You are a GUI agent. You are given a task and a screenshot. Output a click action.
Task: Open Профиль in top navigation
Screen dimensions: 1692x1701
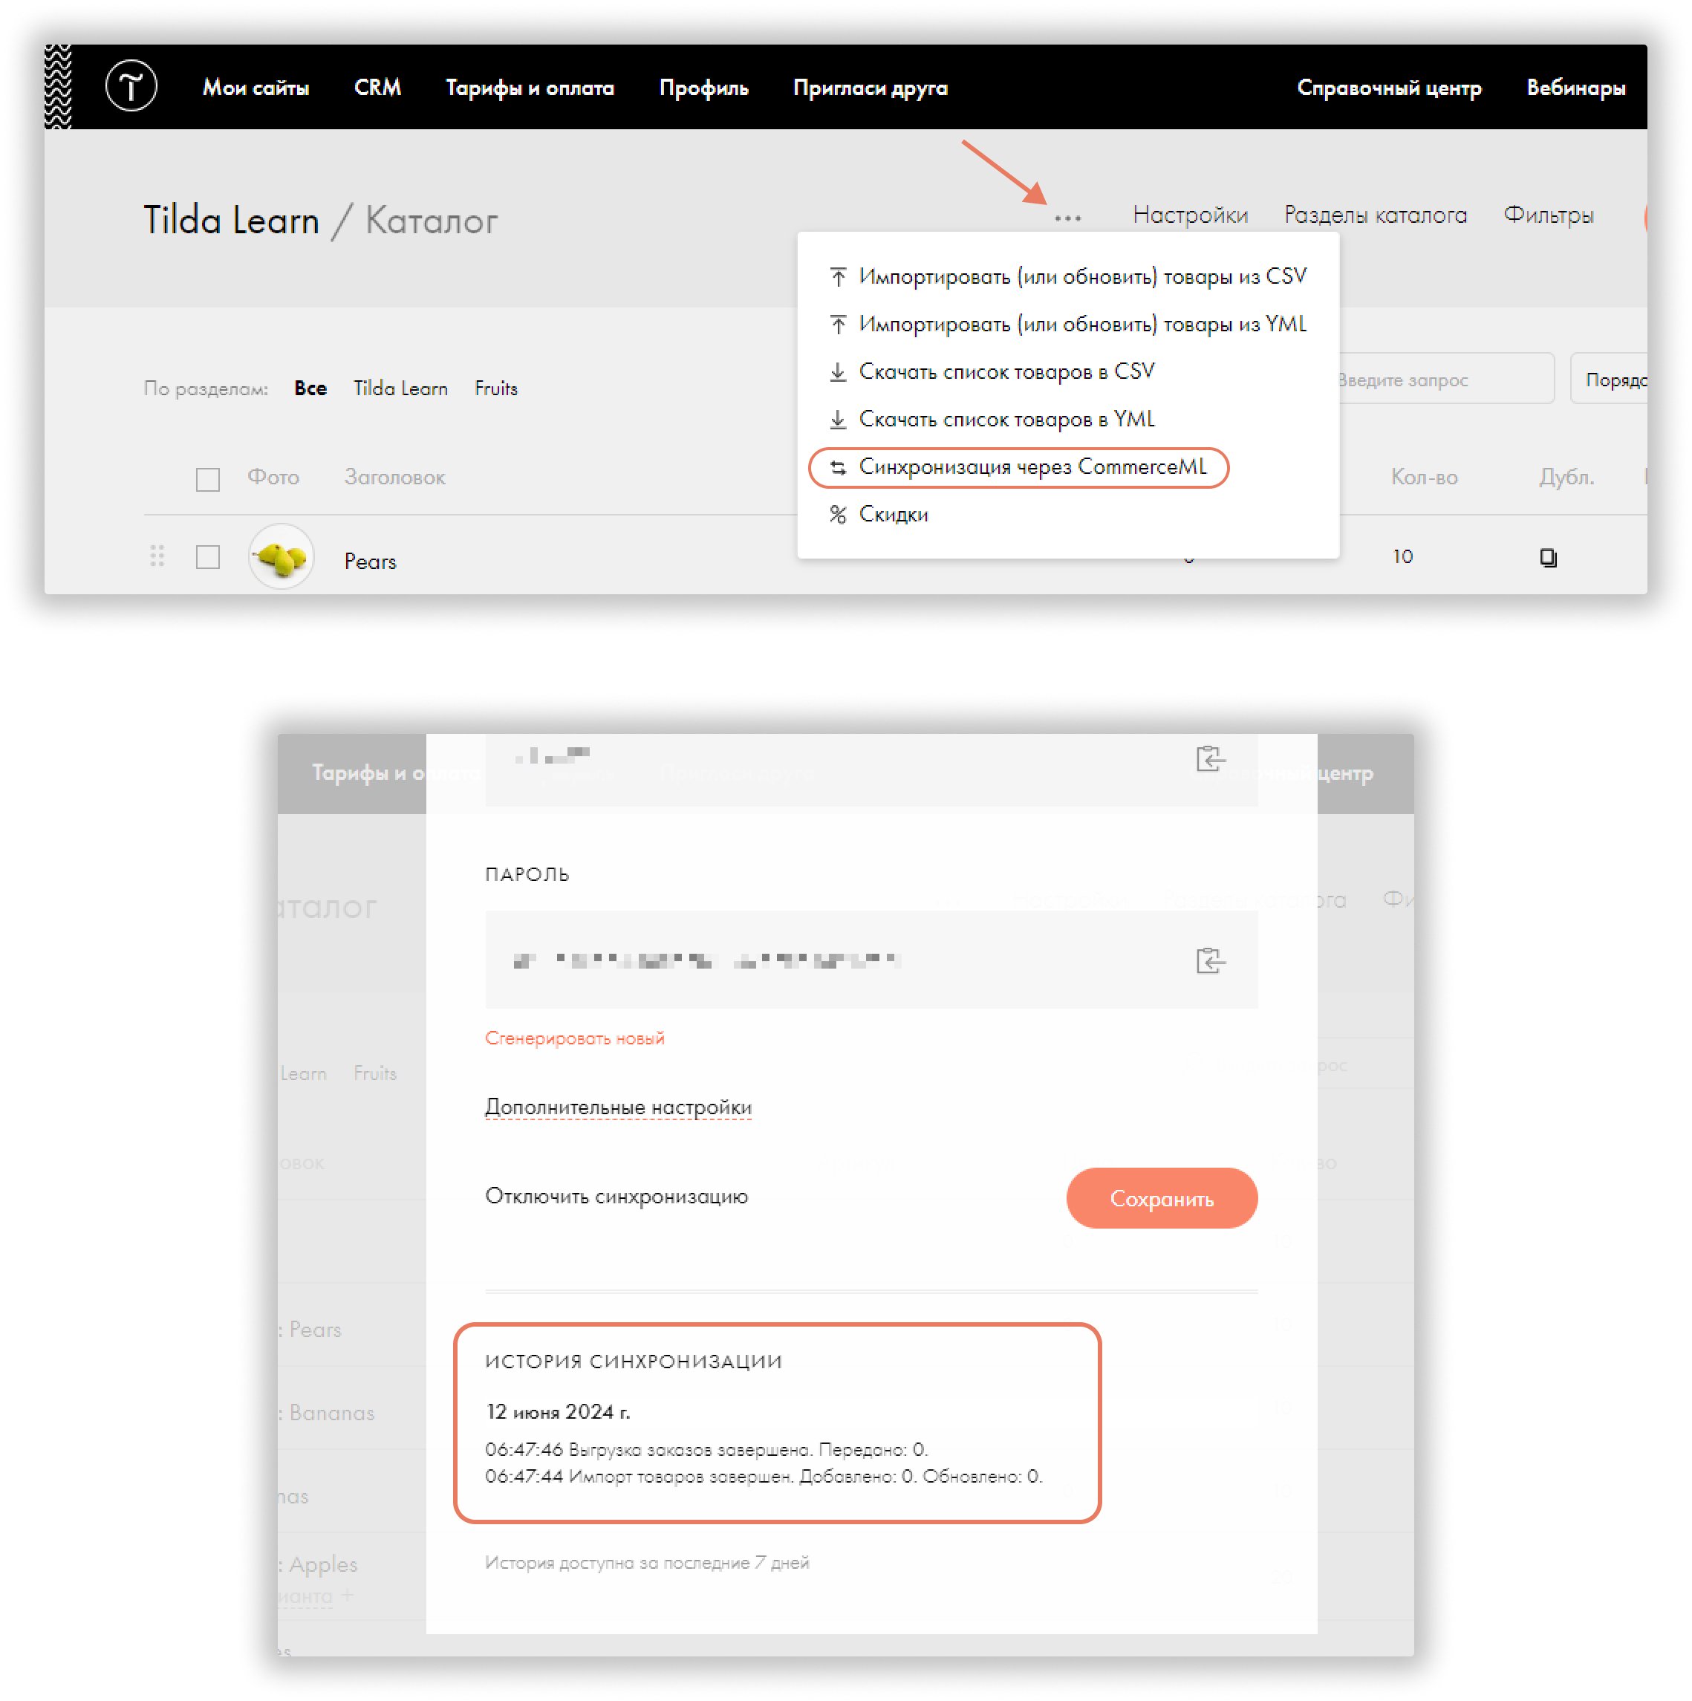point(703,88)
